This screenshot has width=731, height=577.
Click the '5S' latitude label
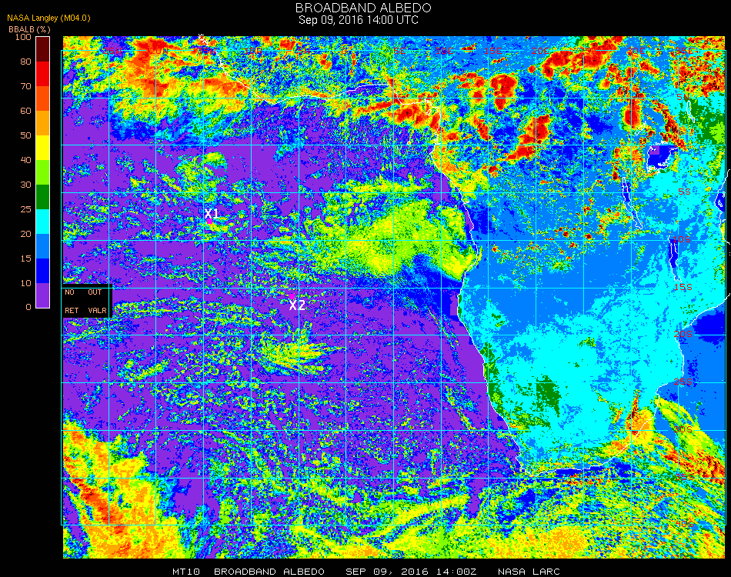684,192
